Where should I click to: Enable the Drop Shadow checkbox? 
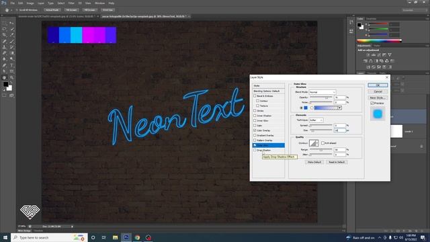pos(255,151)
